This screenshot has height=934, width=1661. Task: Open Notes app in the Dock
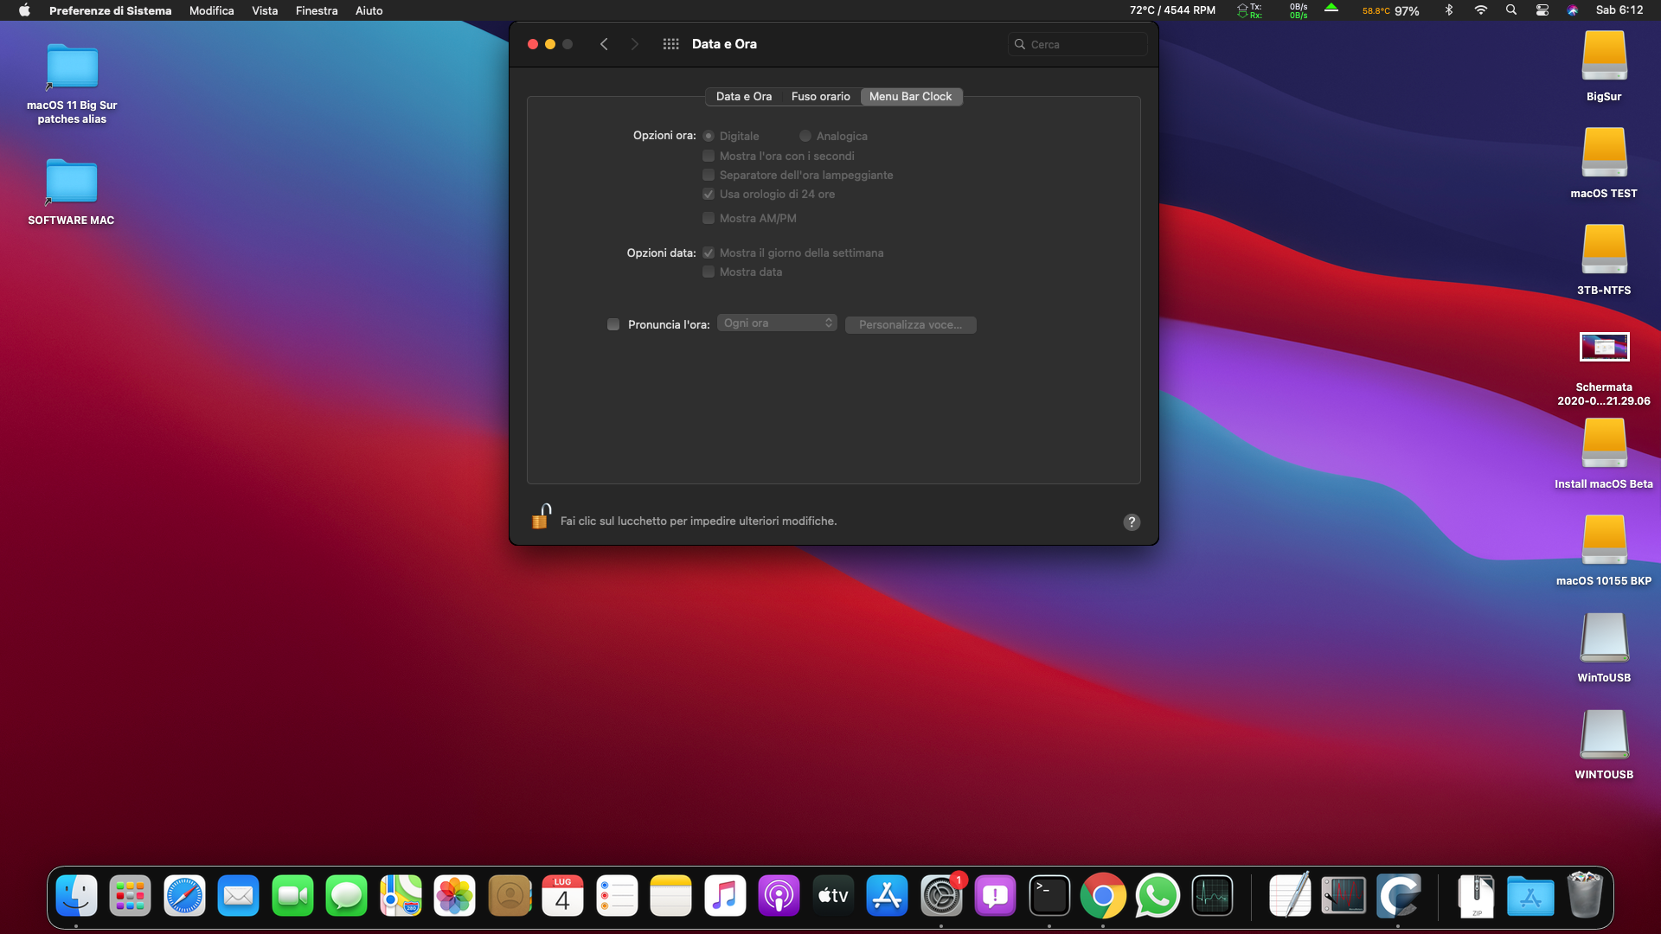(x=670, y=896)
